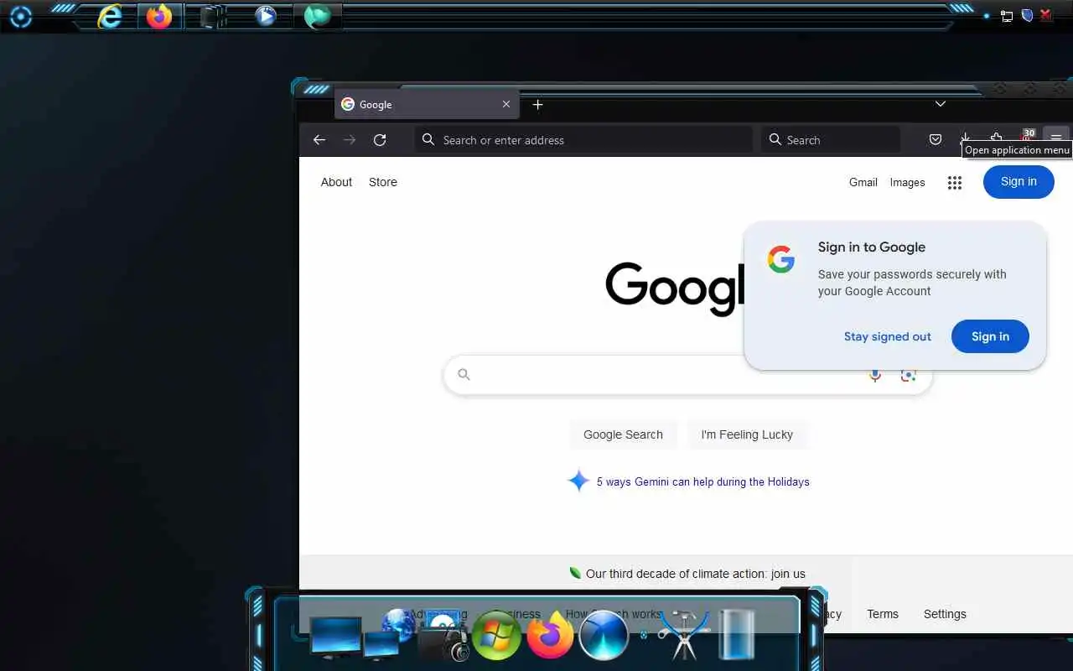1073x671 pixels.
Task: Click the forward navigation arrow
Action: point(350,140)
